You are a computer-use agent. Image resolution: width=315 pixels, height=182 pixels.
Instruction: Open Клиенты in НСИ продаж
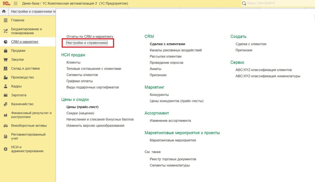(73, 62)
